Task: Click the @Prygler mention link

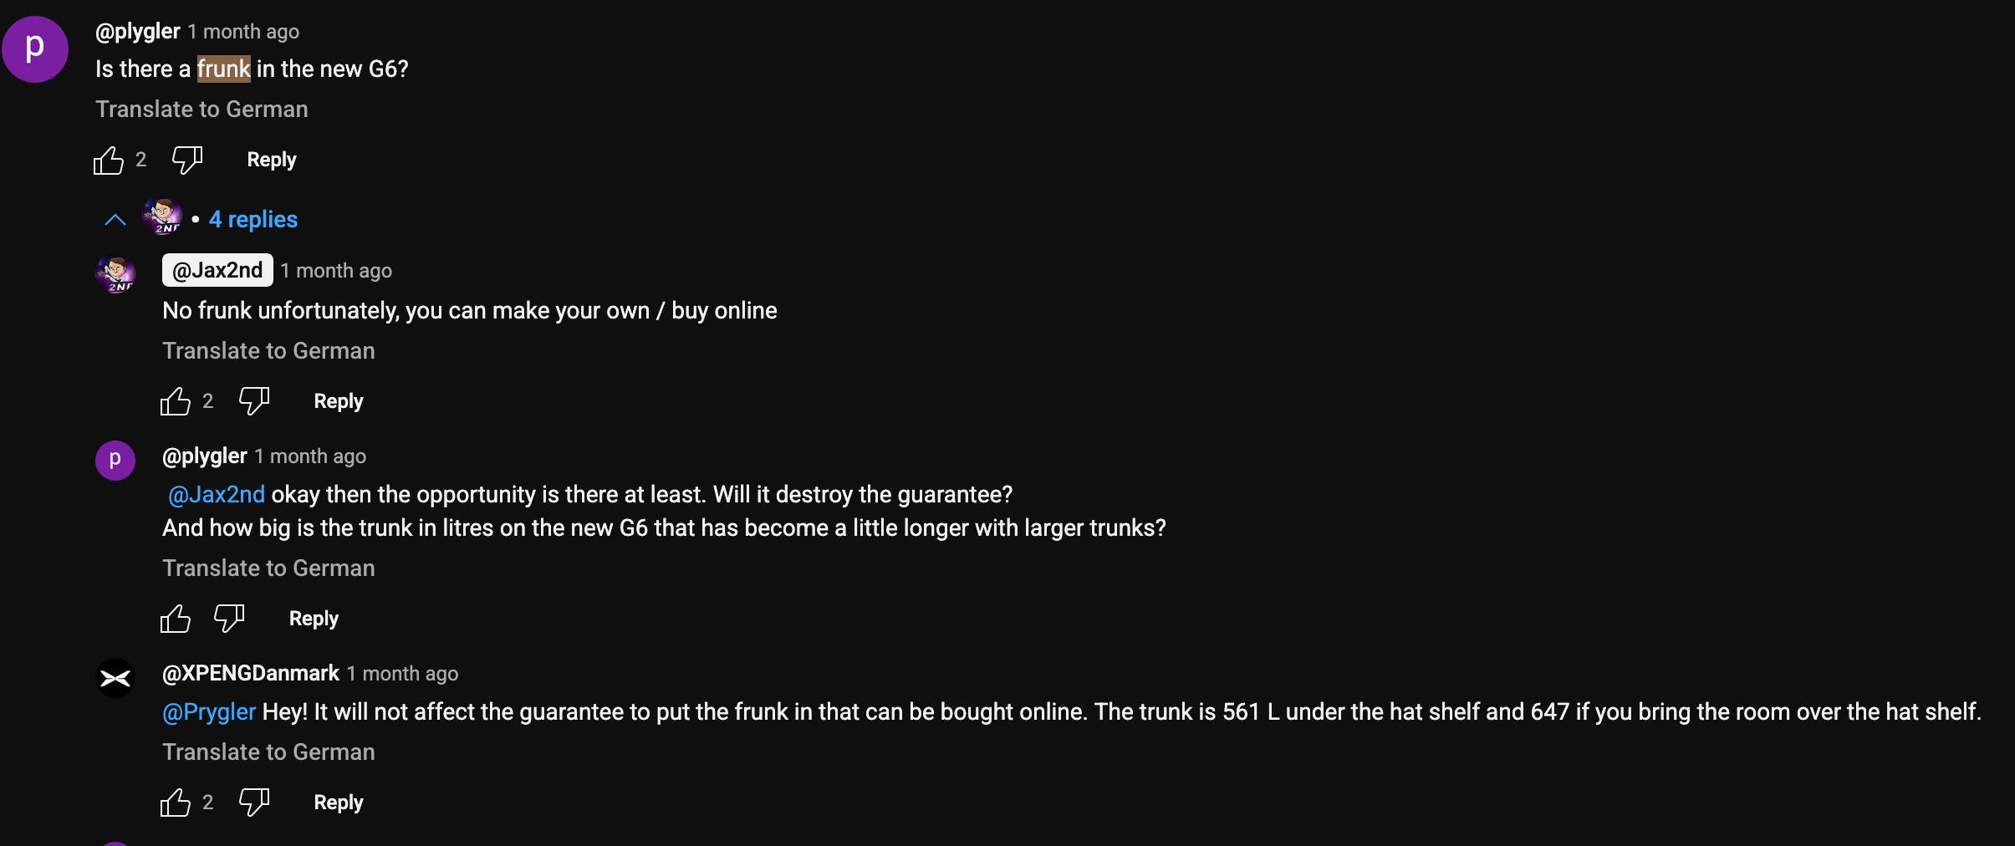Action: click(x=209, y=712)
